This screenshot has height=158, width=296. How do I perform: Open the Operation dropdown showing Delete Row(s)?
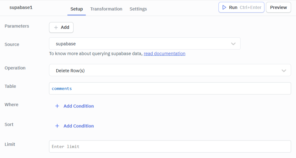pos(170,70)
